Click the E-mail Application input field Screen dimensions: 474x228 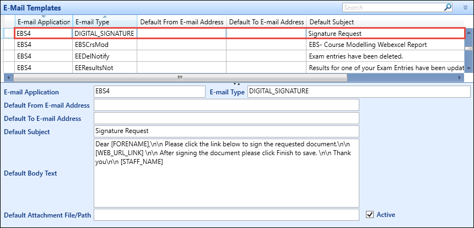(149, 92)
